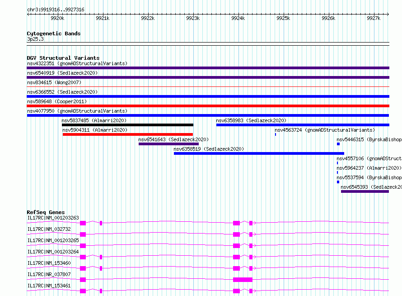402x296 pixels.
Task: Click the Cytogenetic Bands track title
Action: pyautogui.click(x=54, y=33)
